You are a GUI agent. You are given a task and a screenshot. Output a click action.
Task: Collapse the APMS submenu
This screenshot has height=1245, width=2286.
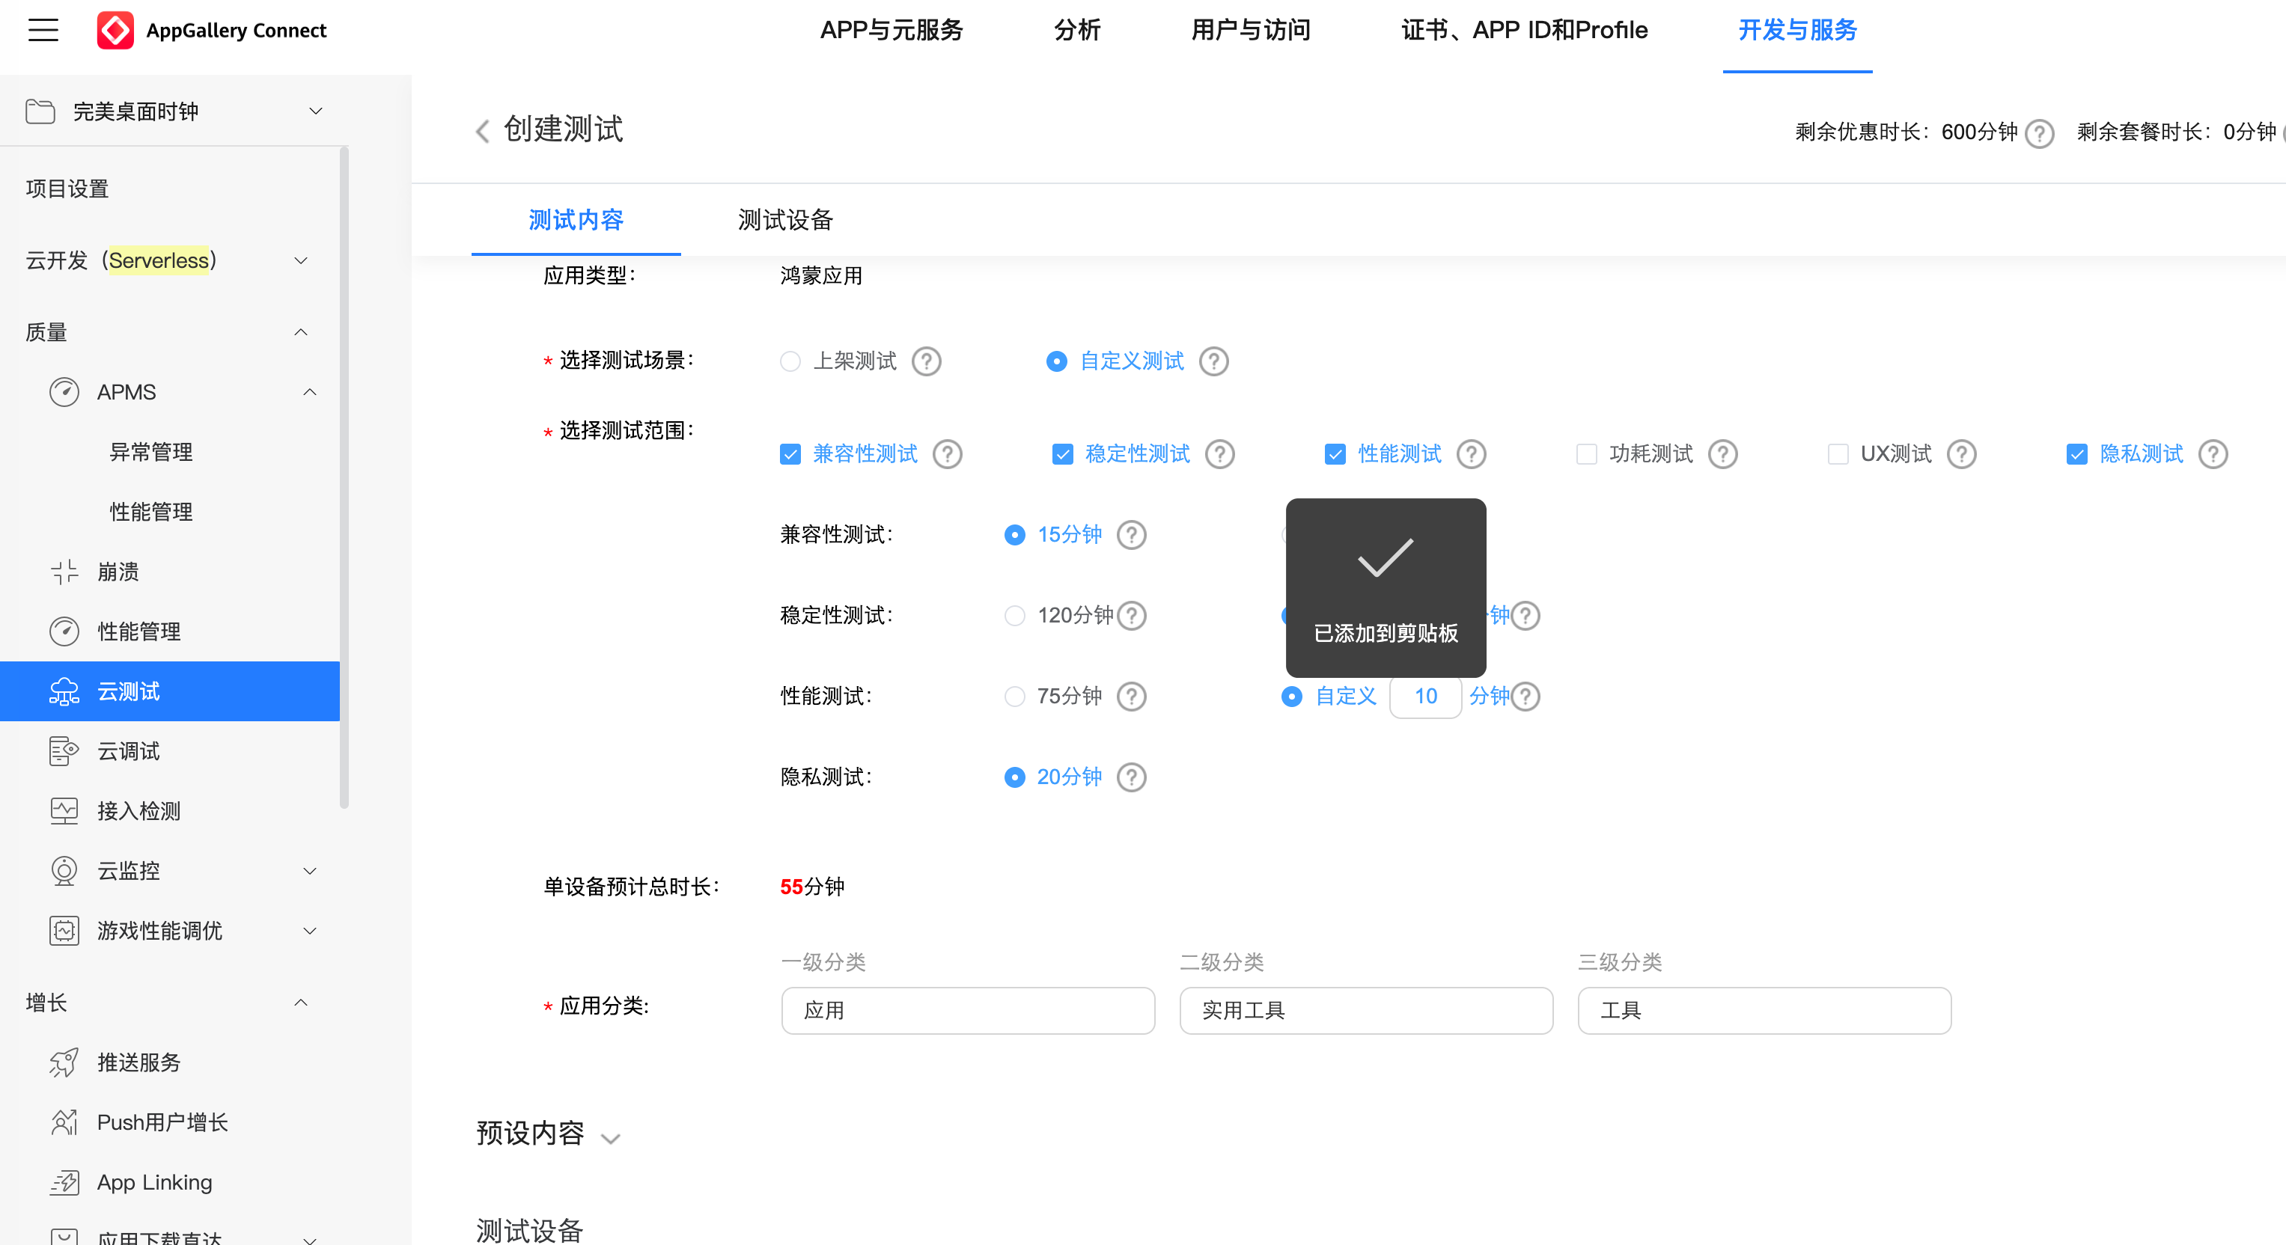(x=310, y=392)
